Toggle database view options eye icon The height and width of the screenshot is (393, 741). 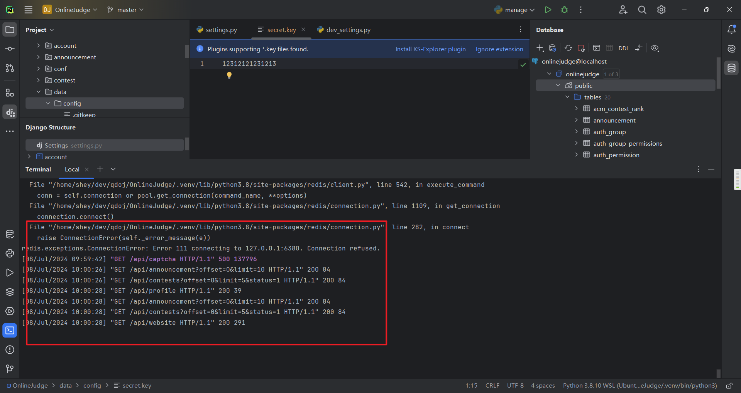click(655, 48)
